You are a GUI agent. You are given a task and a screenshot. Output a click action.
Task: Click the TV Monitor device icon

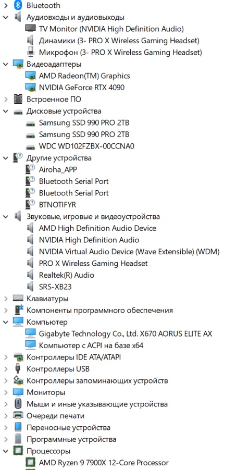coord(30,29)
